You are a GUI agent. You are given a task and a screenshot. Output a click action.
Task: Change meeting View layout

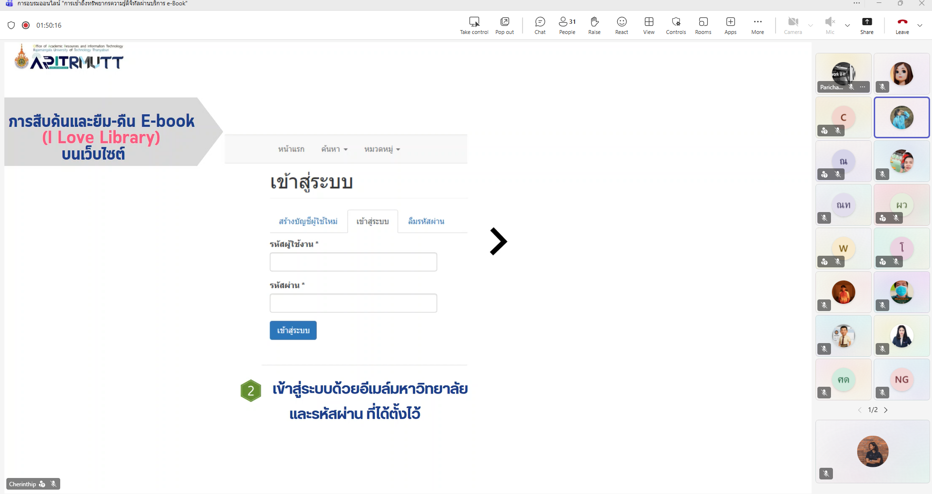[x=648, y=25]
